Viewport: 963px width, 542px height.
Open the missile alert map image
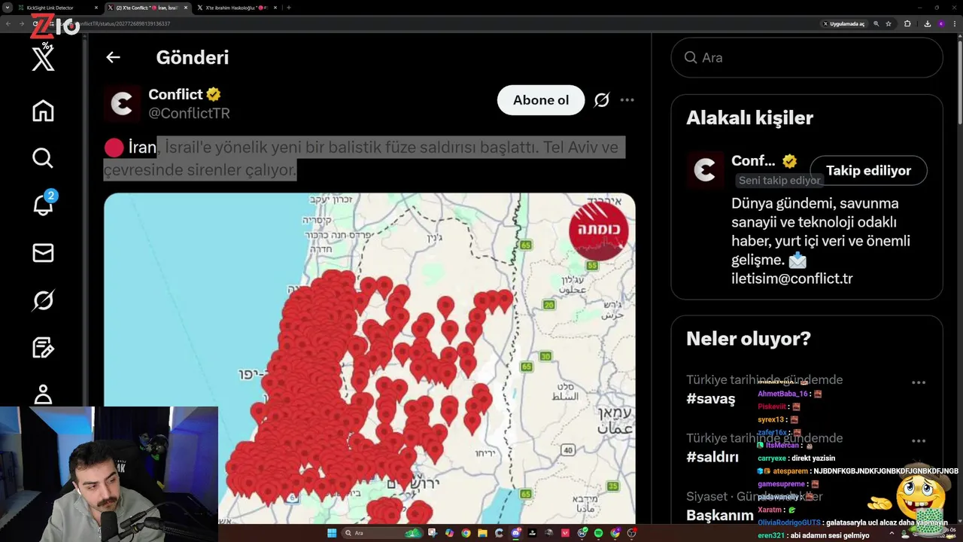point(369,358)
